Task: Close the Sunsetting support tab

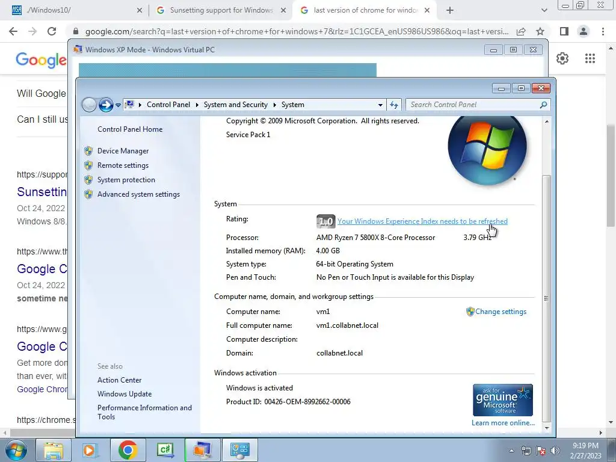Action: click(x=283, y=11)
